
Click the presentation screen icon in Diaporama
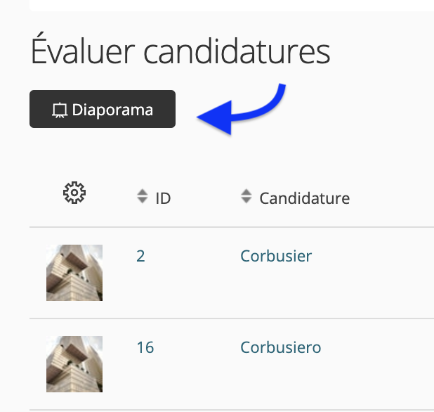click(x=60, y=110)
